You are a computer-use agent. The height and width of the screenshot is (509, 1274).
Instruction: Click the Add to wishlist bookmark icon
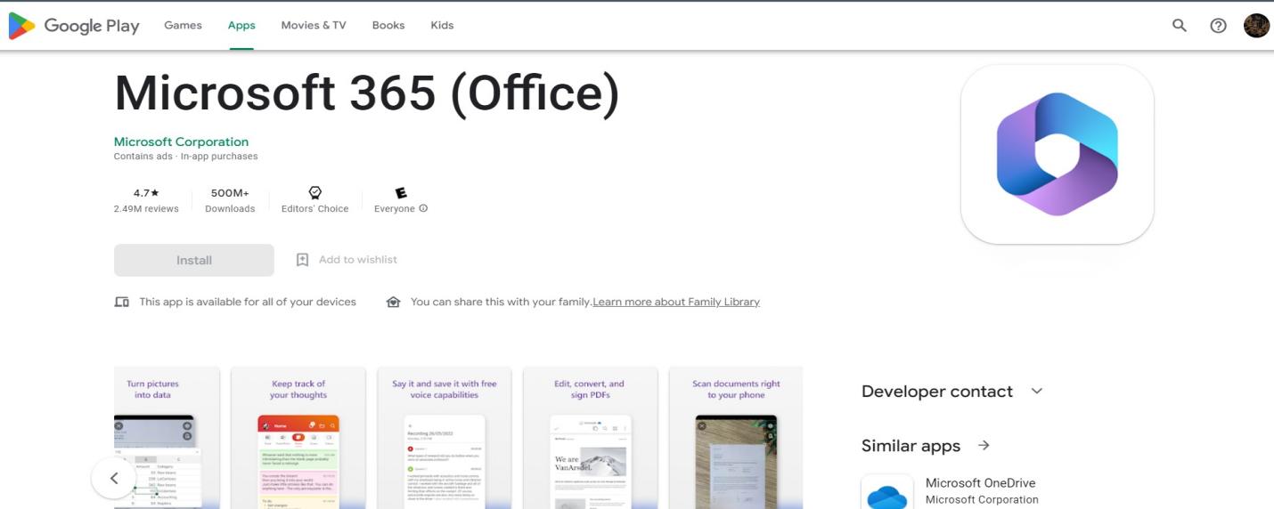pyautogui.click(x=302, y=260)
